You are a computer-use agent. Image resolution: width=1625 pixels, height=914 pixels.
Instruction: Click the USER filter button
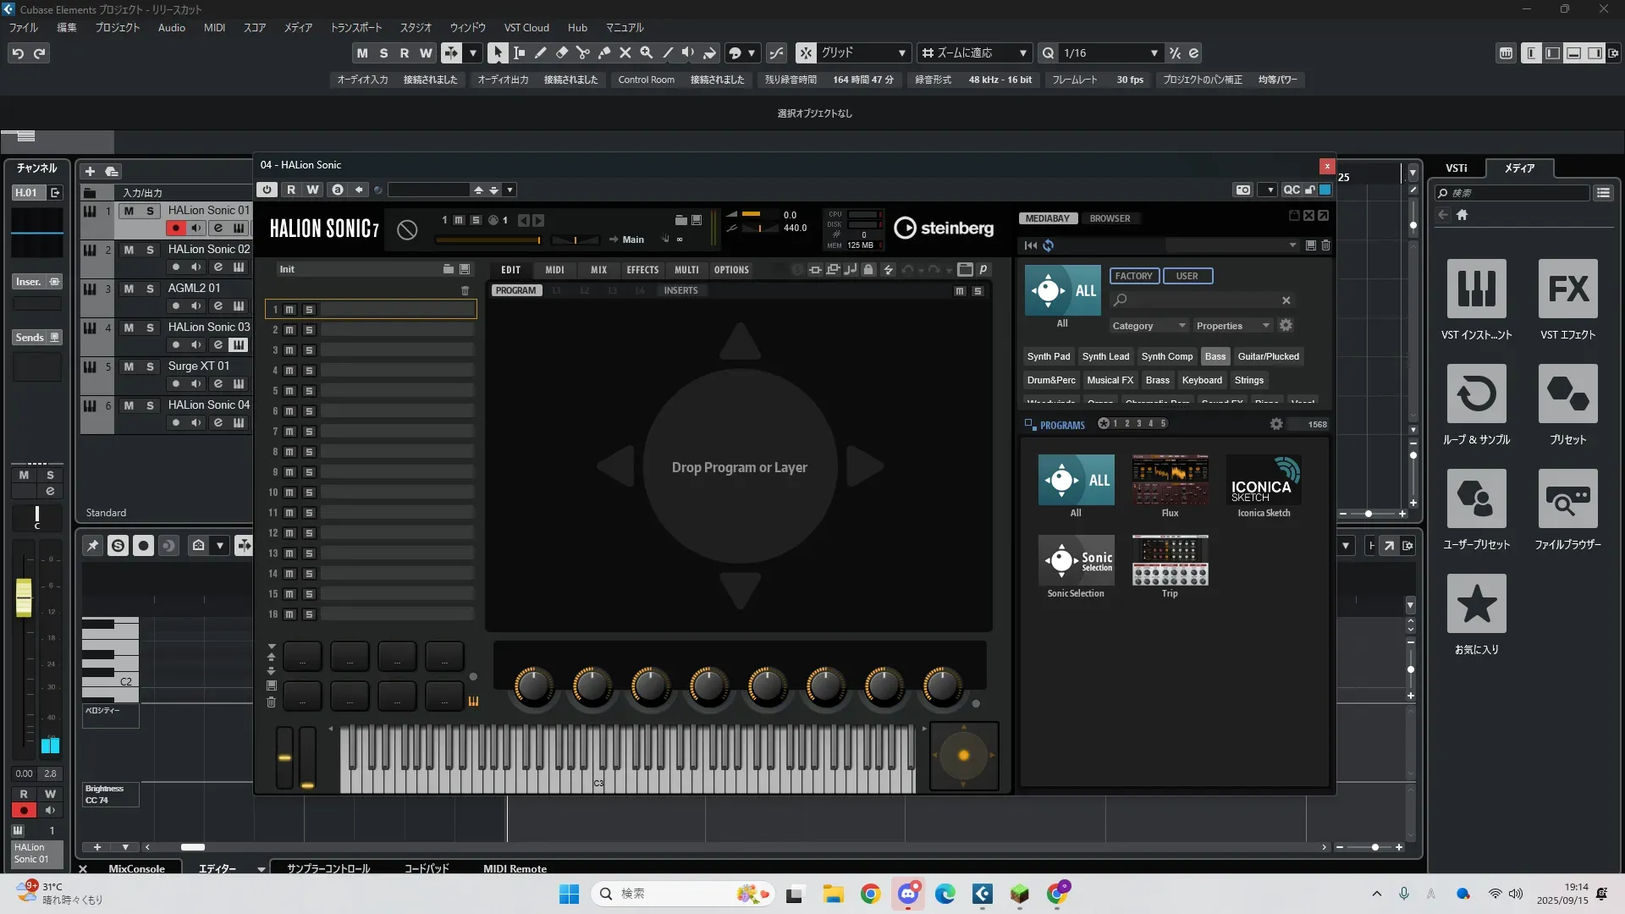pyautogui.click(x=1187, y=276)
